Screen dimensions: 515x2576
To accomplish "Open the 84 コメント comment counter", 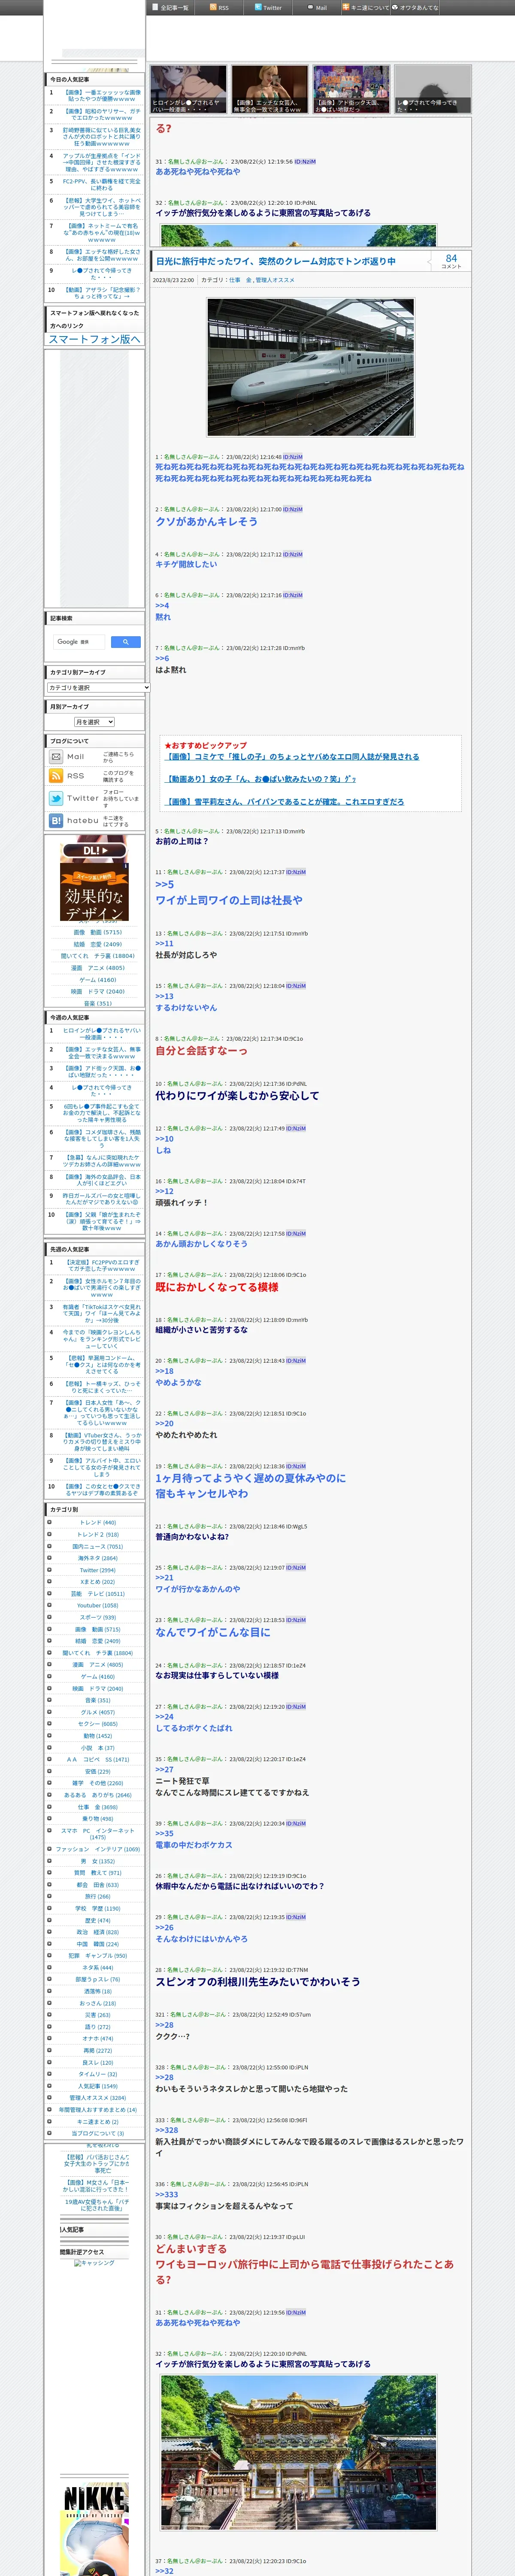I will [x=451, y=261].
